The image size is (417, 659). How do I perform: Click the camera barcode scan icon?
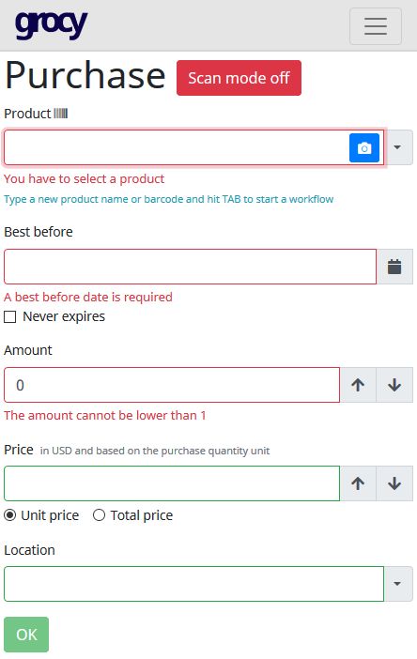tap(364, 147)
